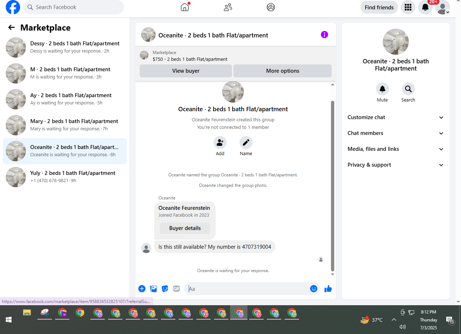The image size is (461, 334).
Task: Edit the group name pencil icon
Action: tap(246, 143)
